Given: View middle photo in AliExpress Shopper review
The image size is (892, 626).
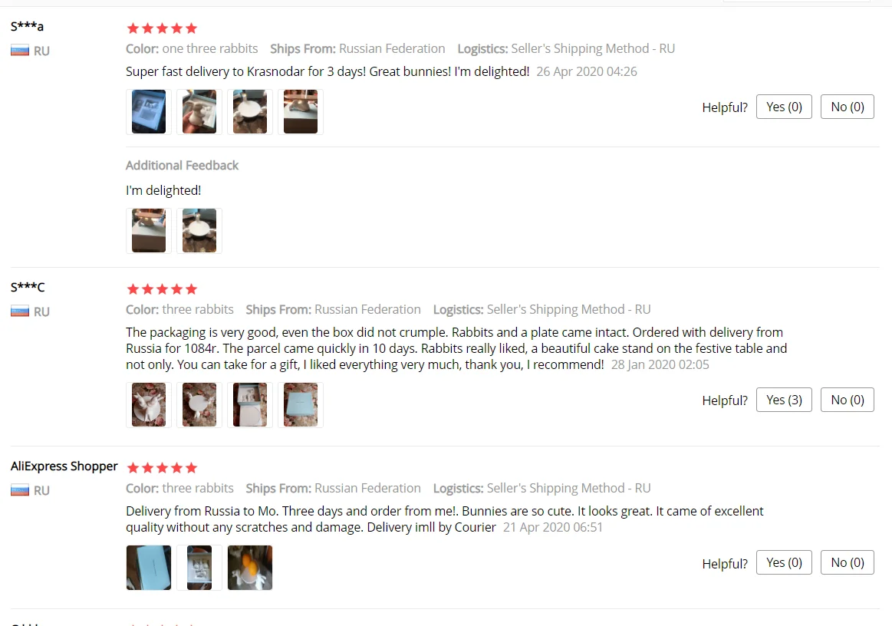Looking at the screenshot, I should pos(199,568).
